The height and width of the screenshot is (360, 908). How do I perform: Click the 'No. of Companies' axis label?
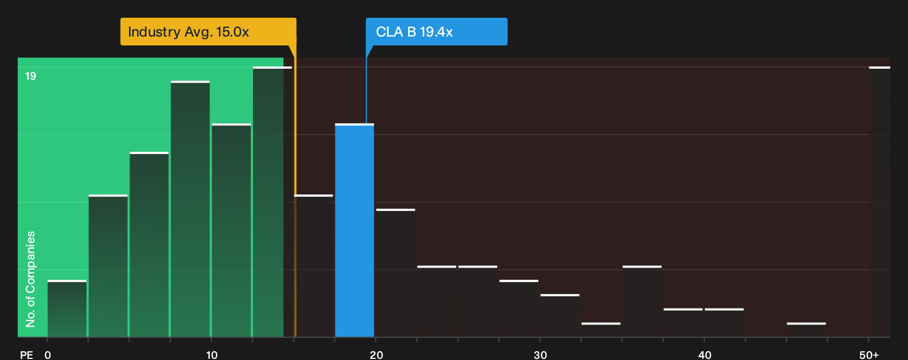point(30,279)
